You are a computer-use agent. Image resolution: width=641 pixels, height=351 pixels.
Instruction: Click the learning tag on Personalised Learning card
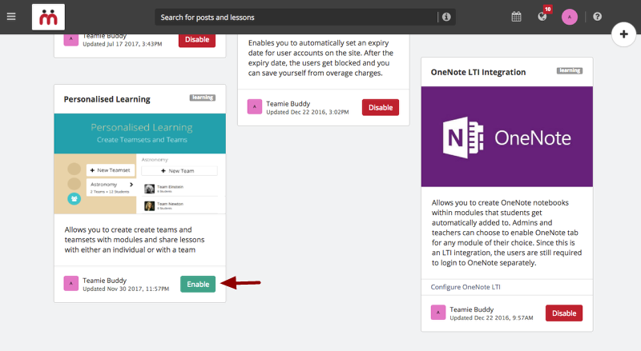tap(203, 98)
